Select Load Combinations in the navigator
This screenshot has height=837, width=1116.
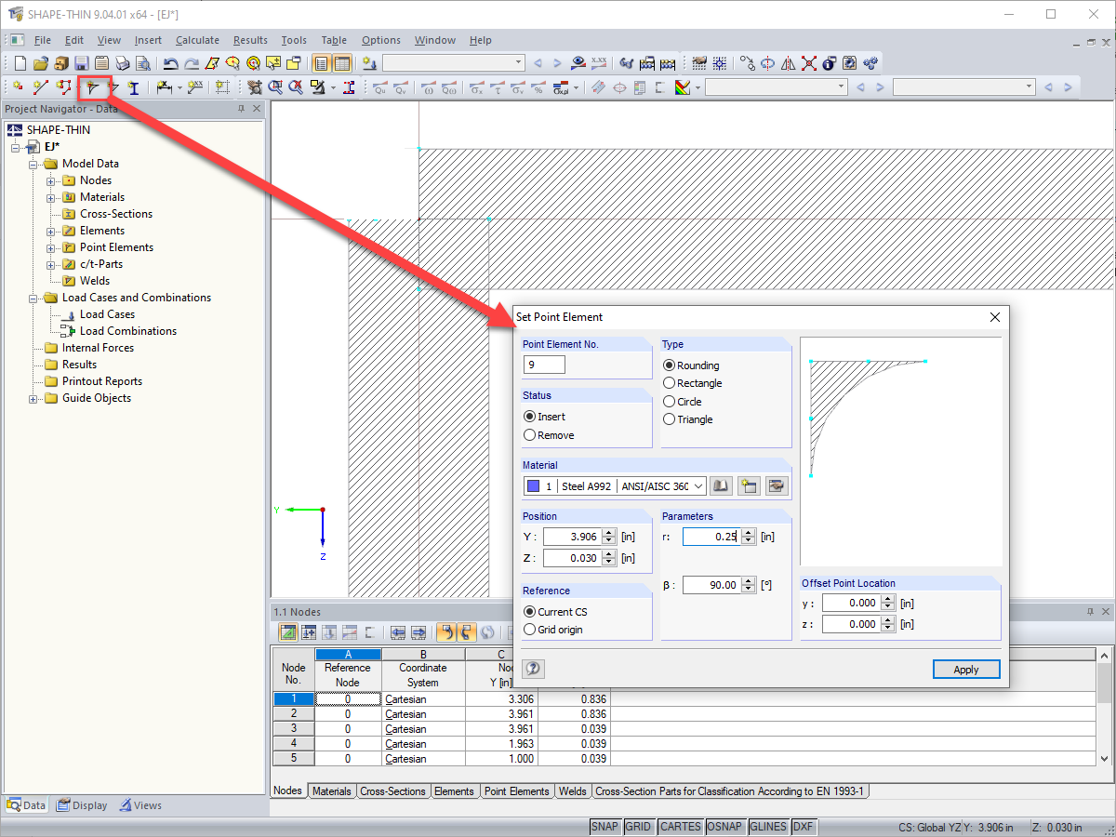click(x=127, y=331)
